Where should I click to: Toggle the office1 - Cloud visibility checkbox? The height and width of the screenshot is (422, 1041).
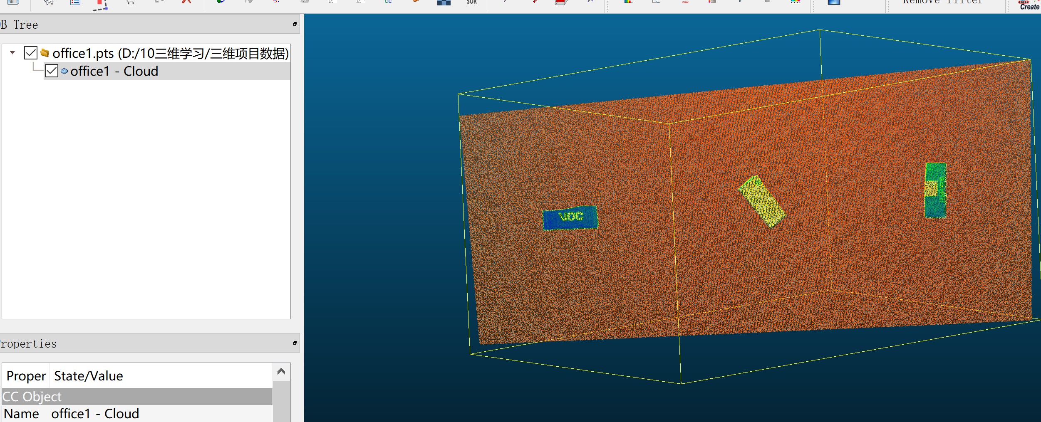click(x=52, y=71)
